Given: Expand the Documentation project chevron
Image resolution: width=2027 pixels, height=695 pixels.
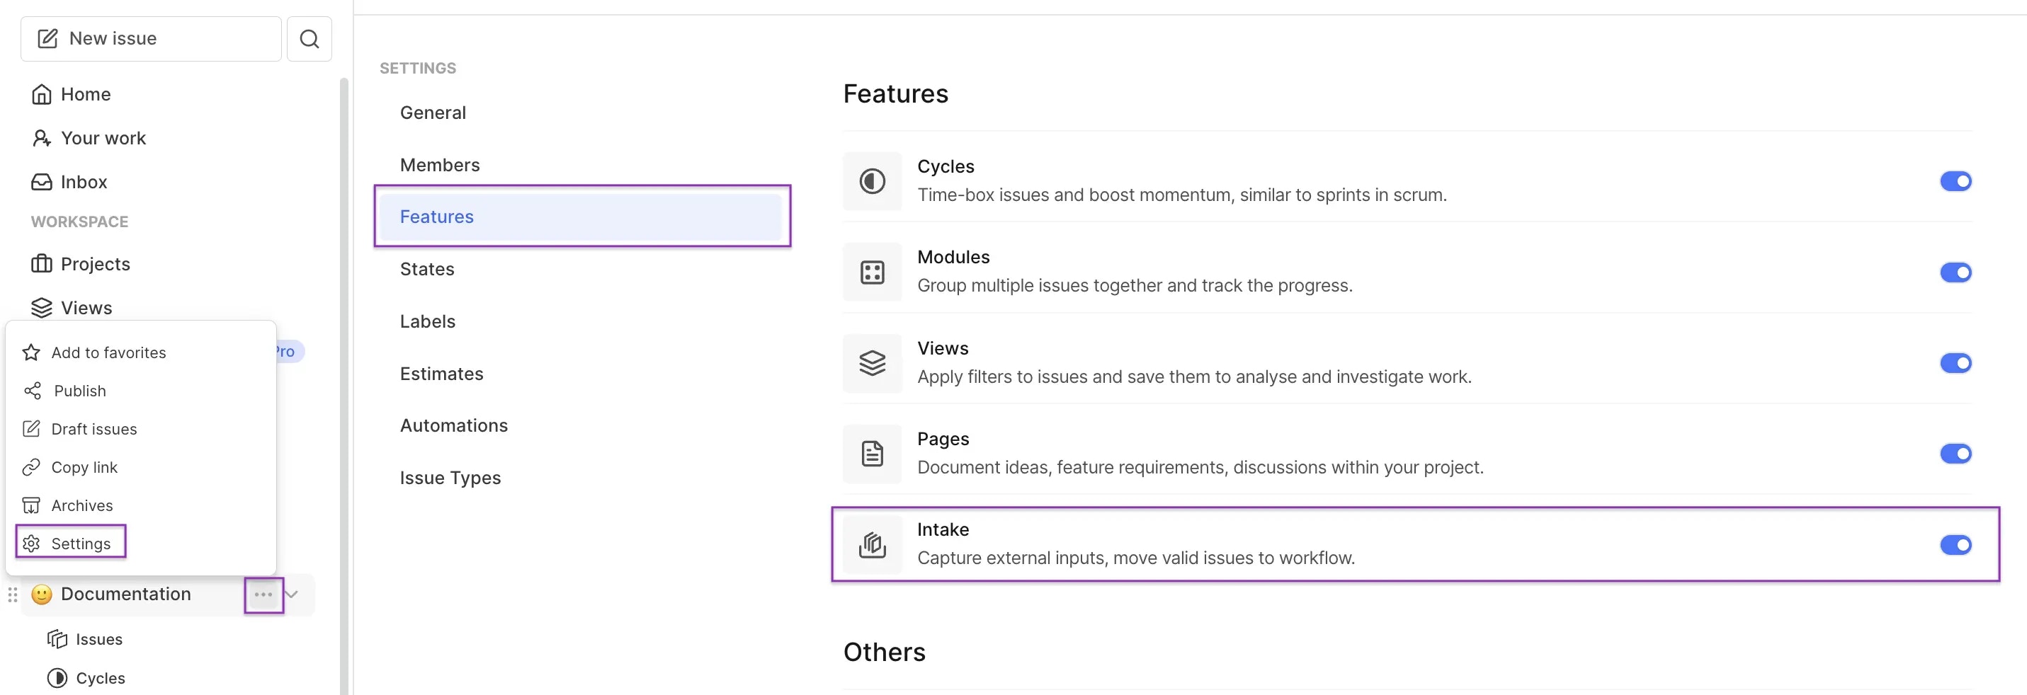Looking at the screenshot, I should tap(291, 595).
